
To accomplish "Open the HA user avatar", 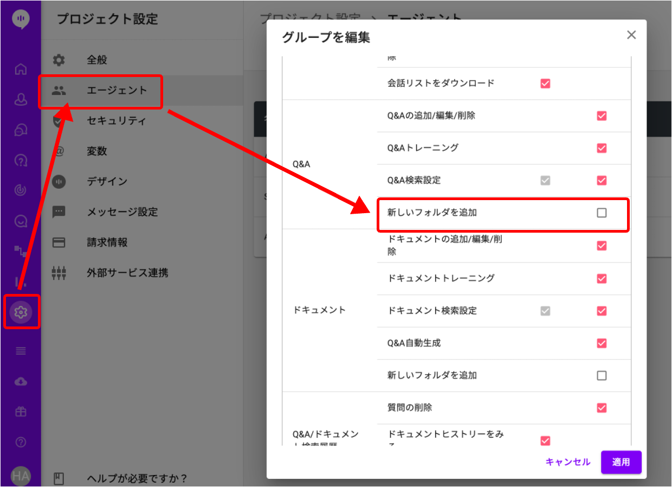I will [x=21, y=476].
